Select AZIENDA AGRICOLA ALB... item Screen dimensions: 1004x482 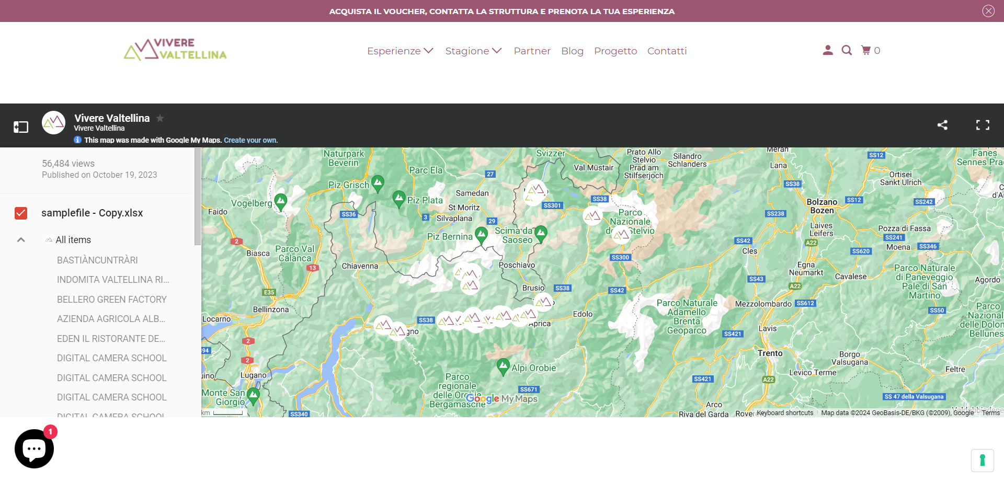click(x=111, y=319)
